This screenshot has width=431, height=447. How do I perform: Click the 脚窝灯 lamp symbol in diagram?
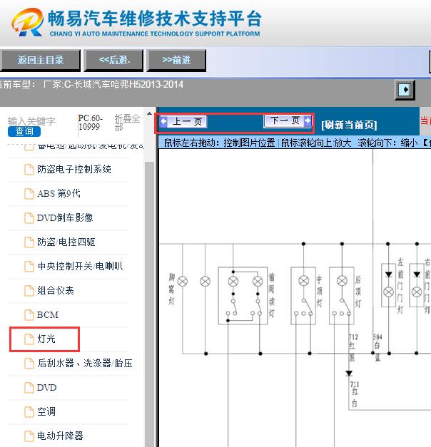click(183, 282)
